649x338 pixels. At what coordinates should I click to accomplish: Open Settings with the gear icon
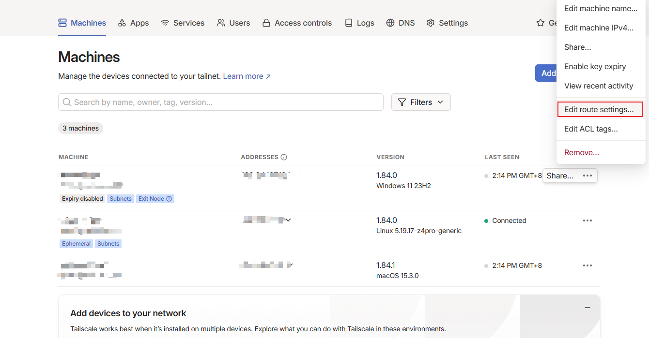coord(431,23)
